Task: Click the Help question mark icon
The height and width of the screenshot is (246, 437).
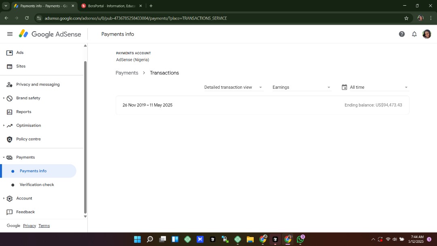Action: click(402, 34)
